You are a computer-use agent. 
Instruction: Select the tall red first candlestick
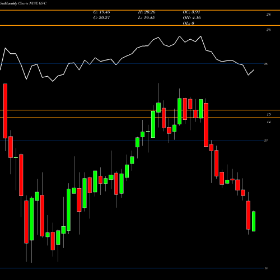(5, 111)
